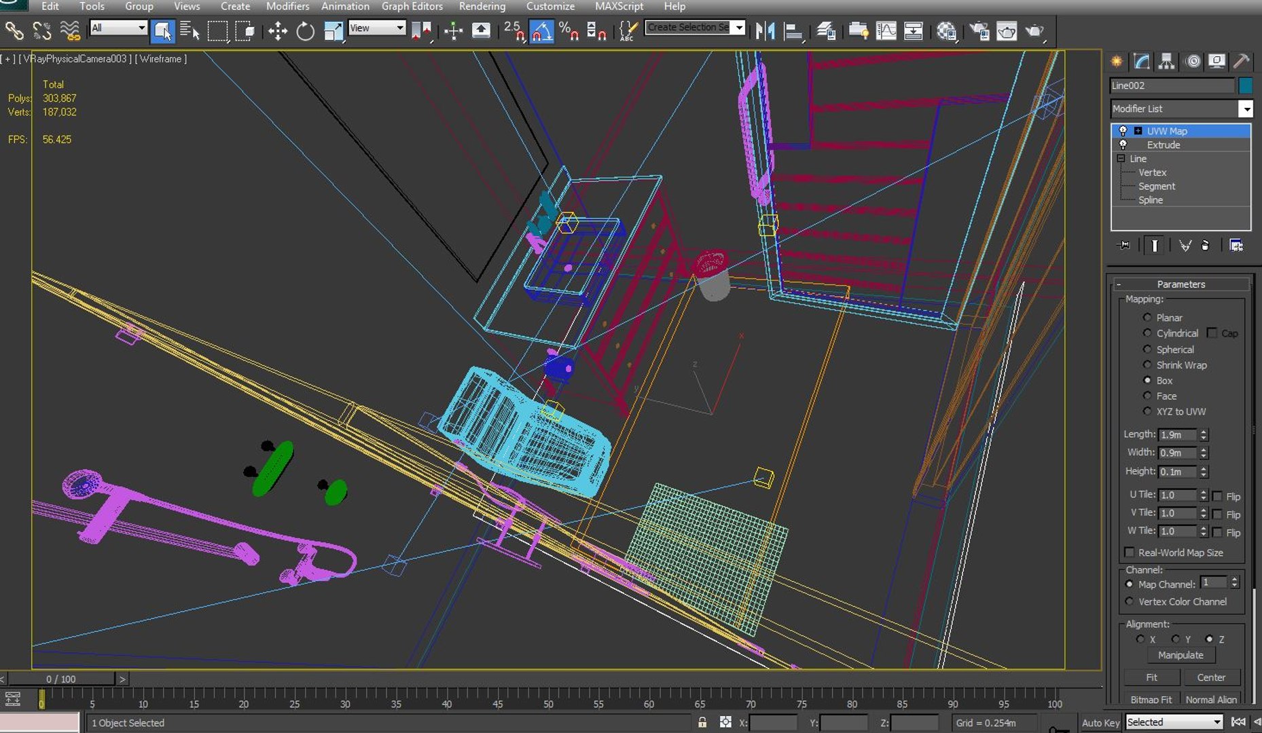Viewport: 1262px width, 733px height.
Task: Toggle the Angle Snap tool
Action: point(541,31)
